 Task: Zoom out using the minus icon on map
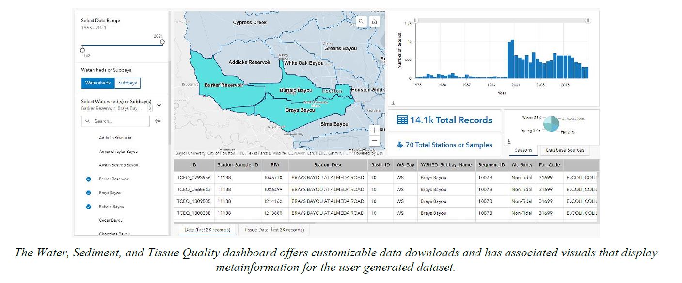[x=374, y=140]
